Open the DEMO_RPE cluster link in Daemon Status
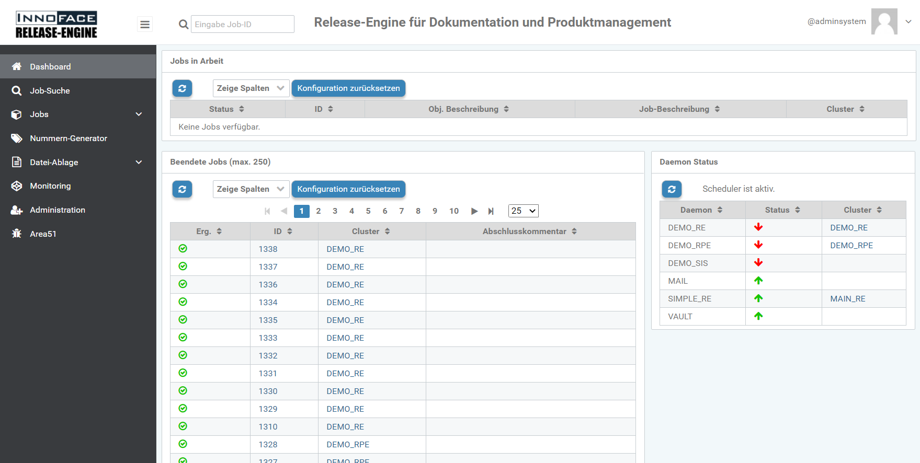The height and width of the screenshot is (463, 920). tap(851, 246)
